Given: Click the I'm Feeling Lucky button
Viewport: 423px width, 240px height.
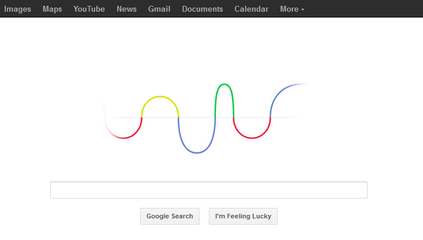Looking at the screenshot, I should pos(243,216).
